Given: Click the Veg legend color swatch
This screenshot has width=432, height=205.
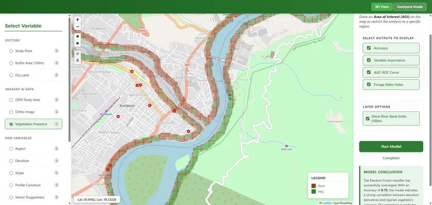Looking at the screenshot, I should (x=314, y=192).
